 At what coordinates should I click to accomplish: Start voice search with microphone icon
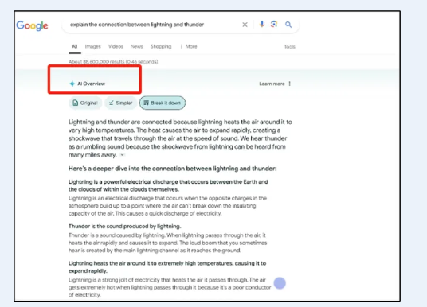262,24
